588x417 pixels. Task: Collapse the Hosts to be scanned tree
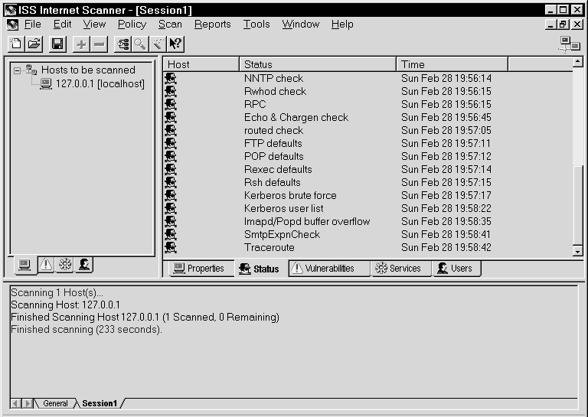pyautogui.click(x=18, y=70)
